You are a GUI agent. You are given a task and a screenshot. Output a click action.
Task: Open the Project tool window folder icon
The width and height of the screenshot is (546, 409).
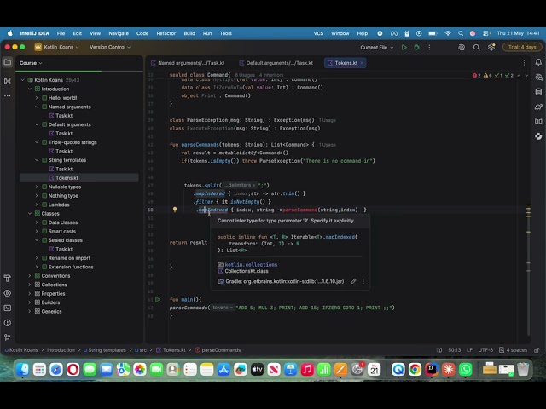click(8, 62)
